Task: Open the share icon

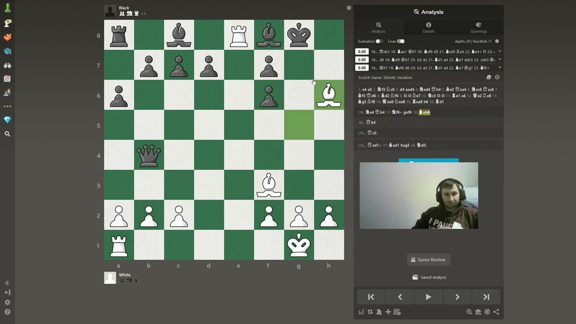Action: point(496,312)
